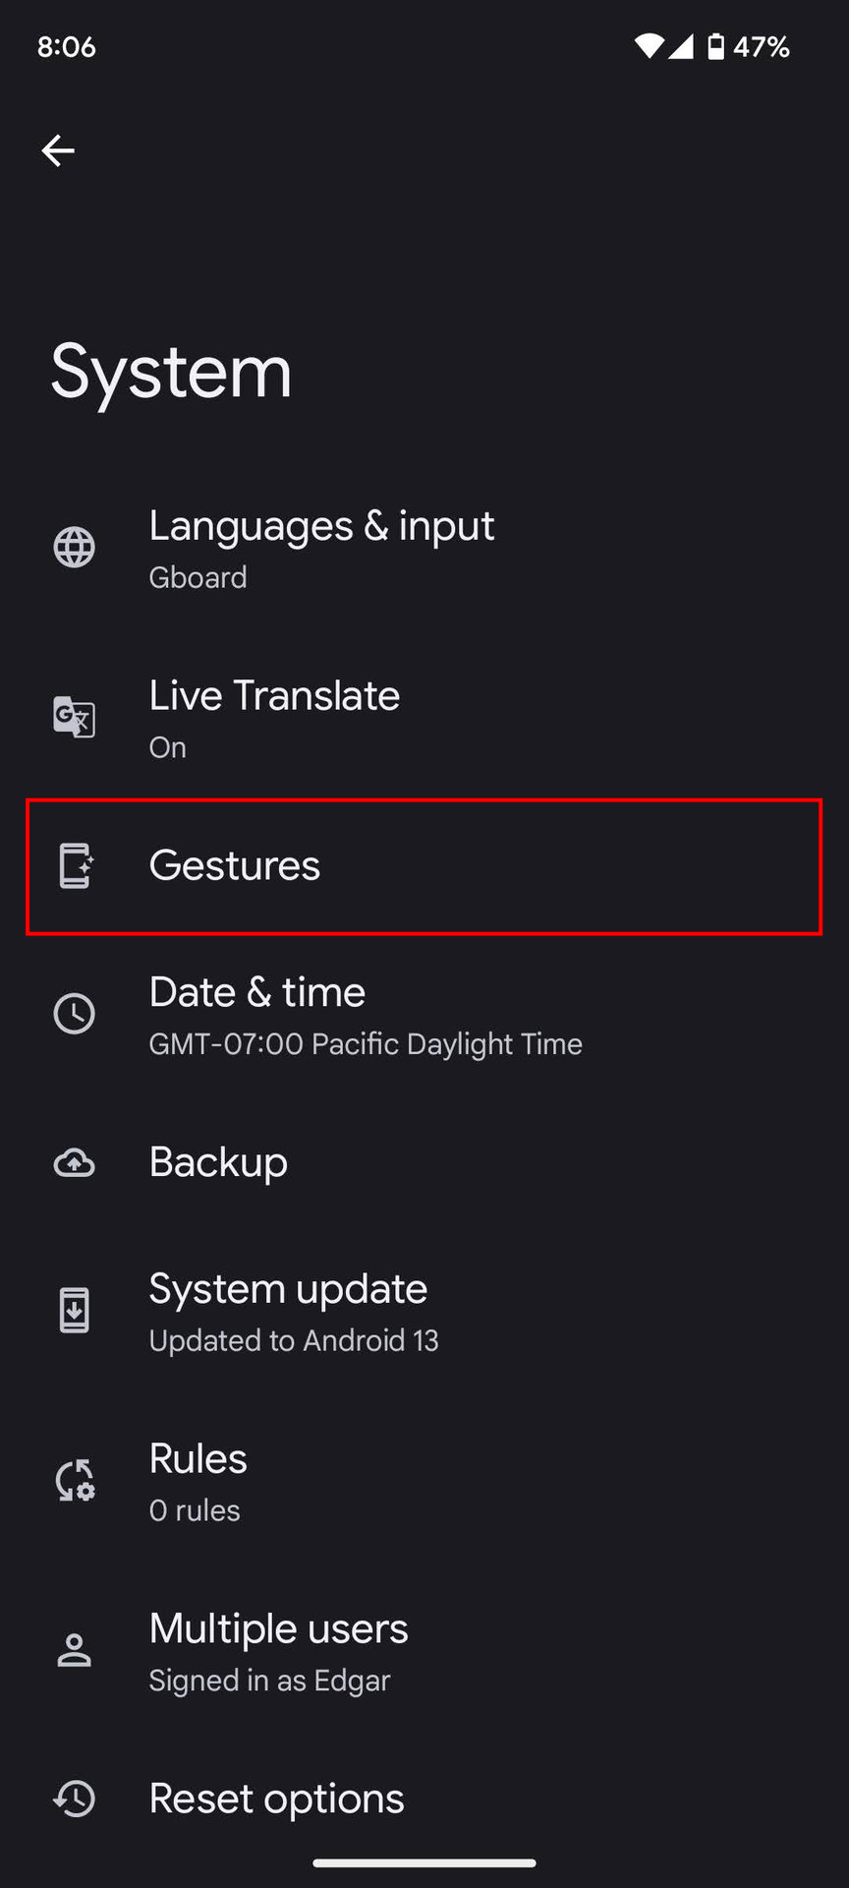Tap the globe icon for Languages
Viewport: 849px width, 1888px height.
click(x=75, y=548)
